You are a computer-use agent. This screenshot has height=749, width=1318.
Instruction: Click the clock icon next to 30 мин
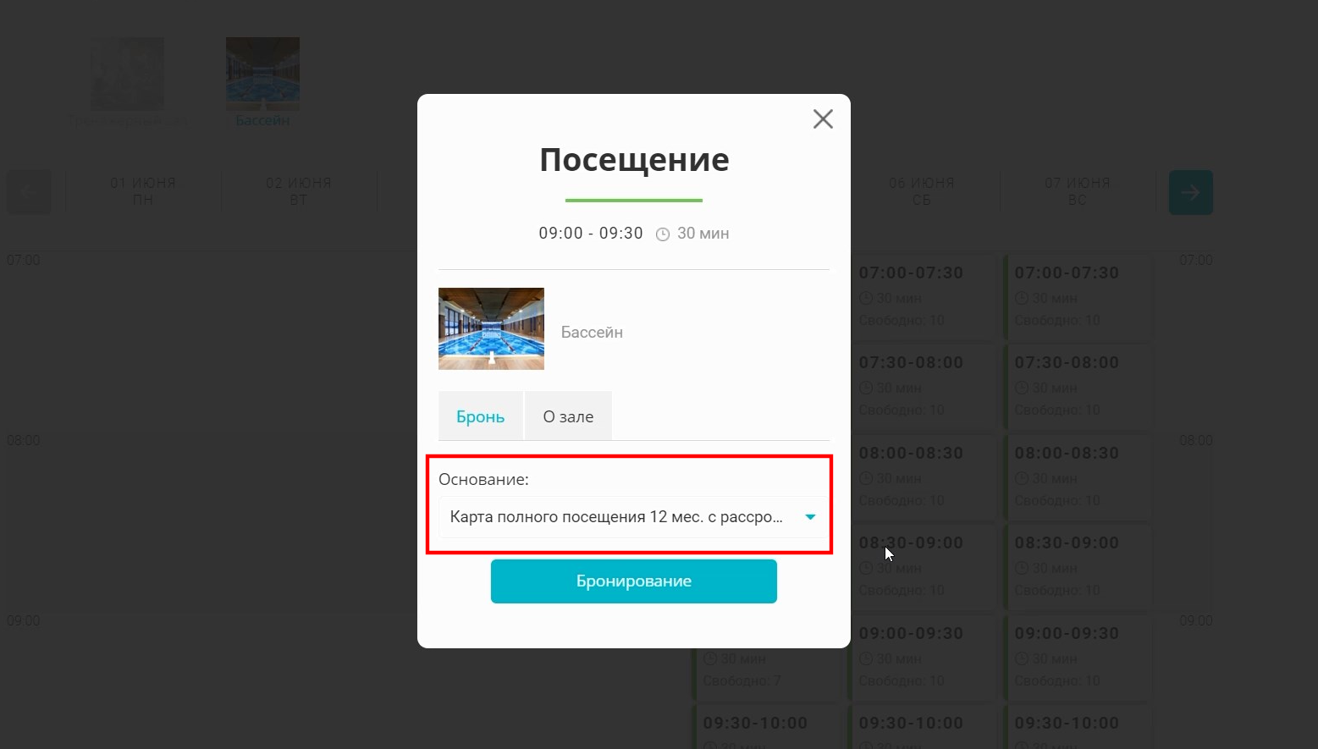663,234
